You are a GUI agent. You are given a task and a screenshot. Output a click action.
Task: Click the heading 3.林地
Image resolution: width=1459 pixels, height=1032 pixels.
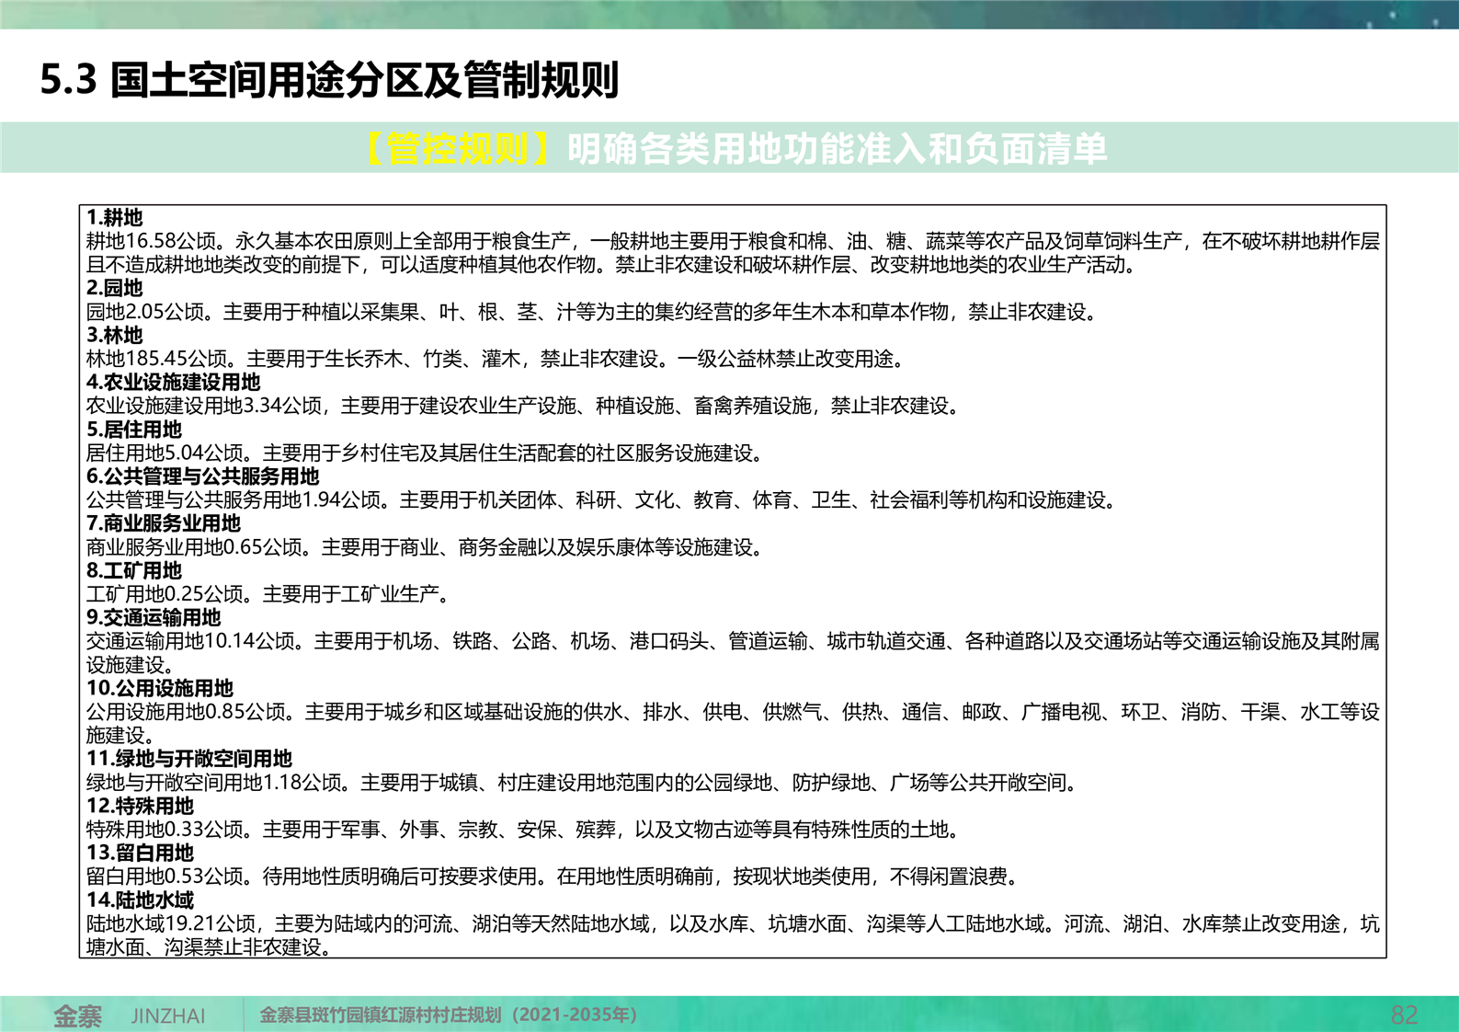click(x=115, y=335)
